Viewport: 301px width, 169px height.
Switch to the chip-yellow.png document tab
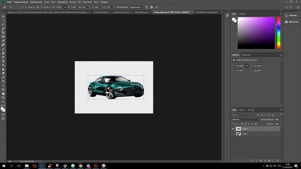click(x=141, y=12)
